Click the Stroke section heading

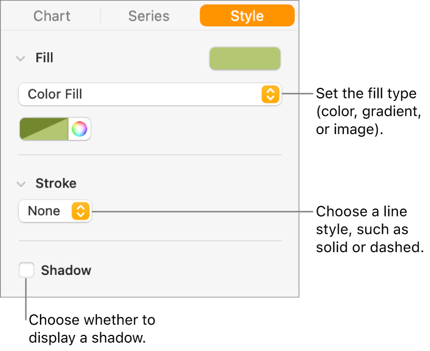point(56,183)
